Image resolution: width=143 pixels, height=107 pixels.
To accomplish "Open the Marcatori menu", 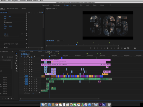I will tap(23, 1).
